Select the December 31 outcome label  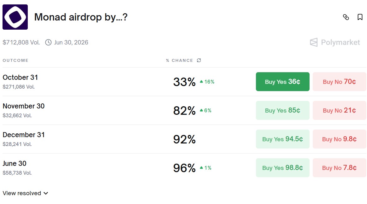24,135
